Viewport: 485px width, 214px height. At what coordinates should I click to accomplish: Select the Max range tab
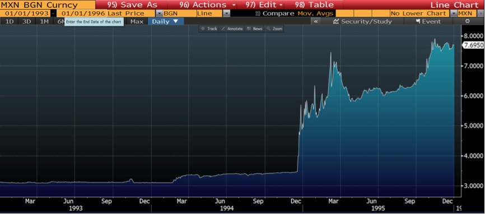click(x=137, y=21)
